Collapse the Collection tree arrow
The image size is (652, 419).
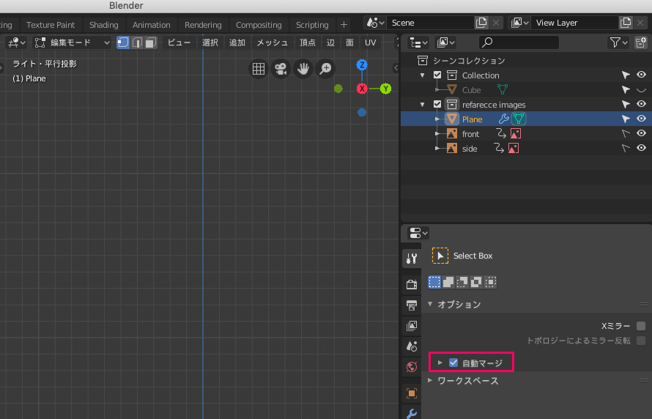pyautogui.click(x=423, y=75)
